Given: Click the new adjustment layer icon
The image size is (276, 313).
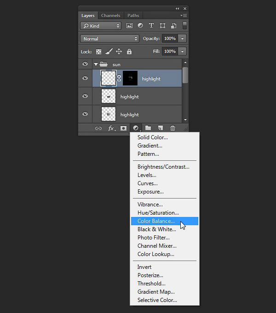Looking at the screenshot, I should [136, 128].
